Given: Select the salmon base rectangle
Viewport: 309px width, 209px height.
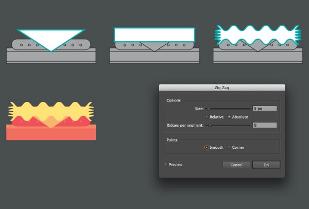Looking at the screenshot, I should pos(50,133).
